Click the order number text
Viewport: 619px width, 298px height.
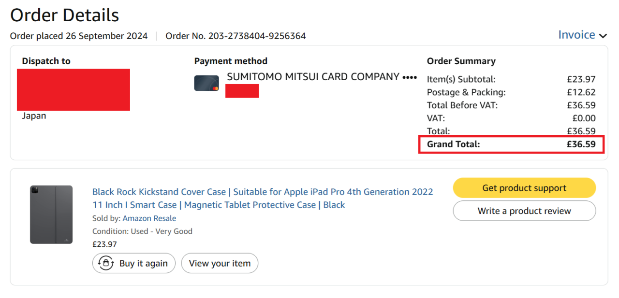pyautogui.click(x=236, y=36)
